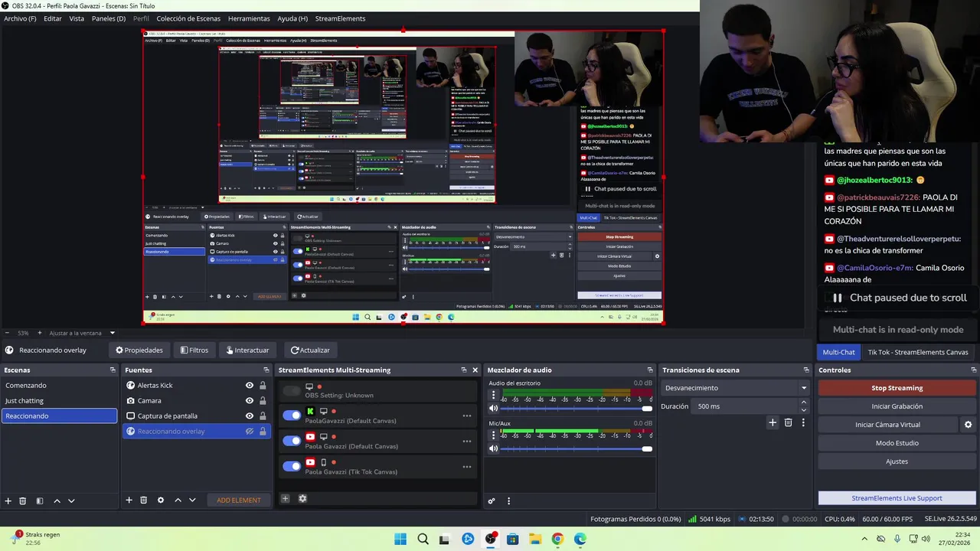Image resolution: width=980 pixels, height=551 pixels.
Task: Undock the Mezclador de audio panel
Action: [650, 370]
